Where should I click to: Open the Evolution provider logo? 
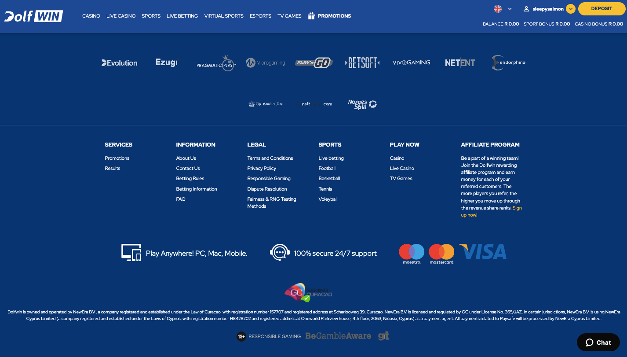[120, 63]
